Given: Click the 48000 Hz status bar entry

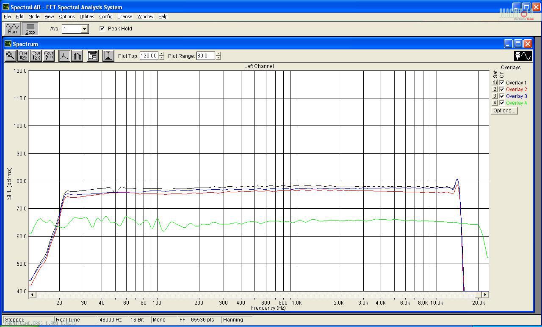Looking at the screenshot, I should point(113,320).
